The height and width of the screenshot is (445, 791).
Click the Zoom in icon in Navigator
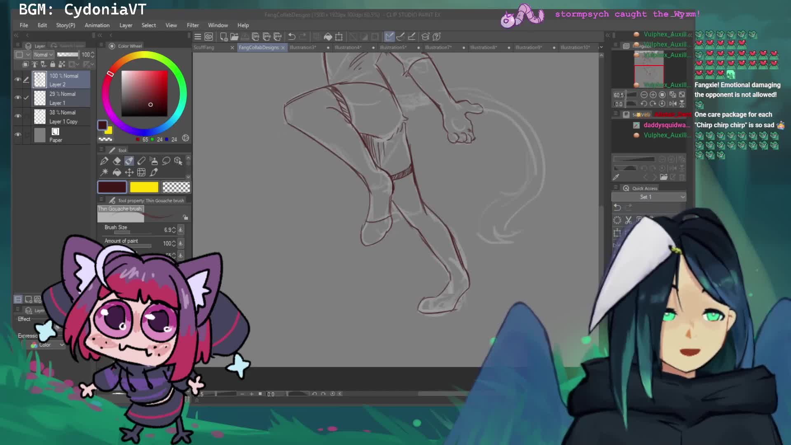(x=653, y=95)
